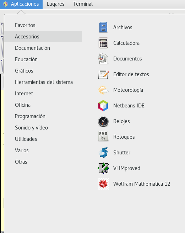Click Terminal in the top bar

[83, 4]
